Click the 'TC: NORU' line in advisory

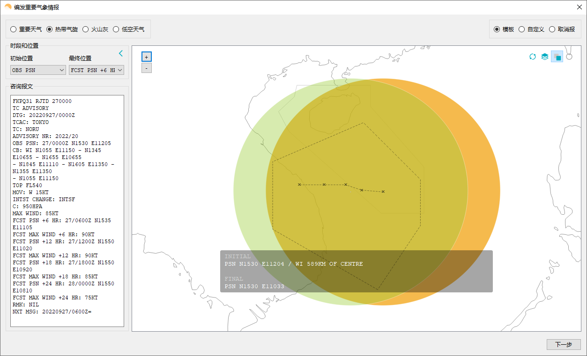point(26,129)
